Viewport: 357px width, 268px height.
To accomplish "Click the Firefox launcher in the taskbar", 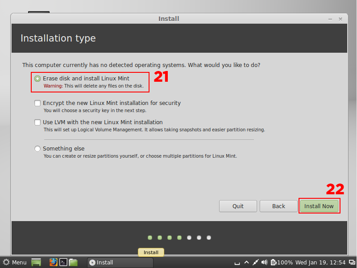I will pos(53,262).
